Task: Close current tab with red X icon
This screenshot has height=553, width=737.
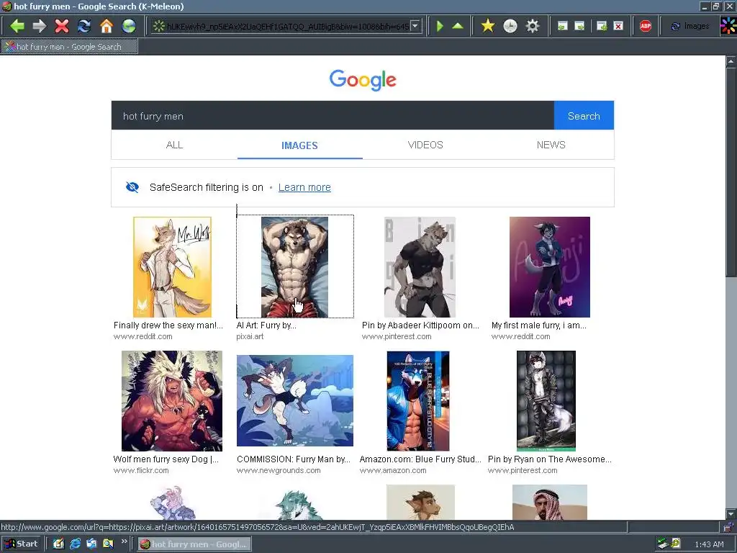Action: point(618,26)
